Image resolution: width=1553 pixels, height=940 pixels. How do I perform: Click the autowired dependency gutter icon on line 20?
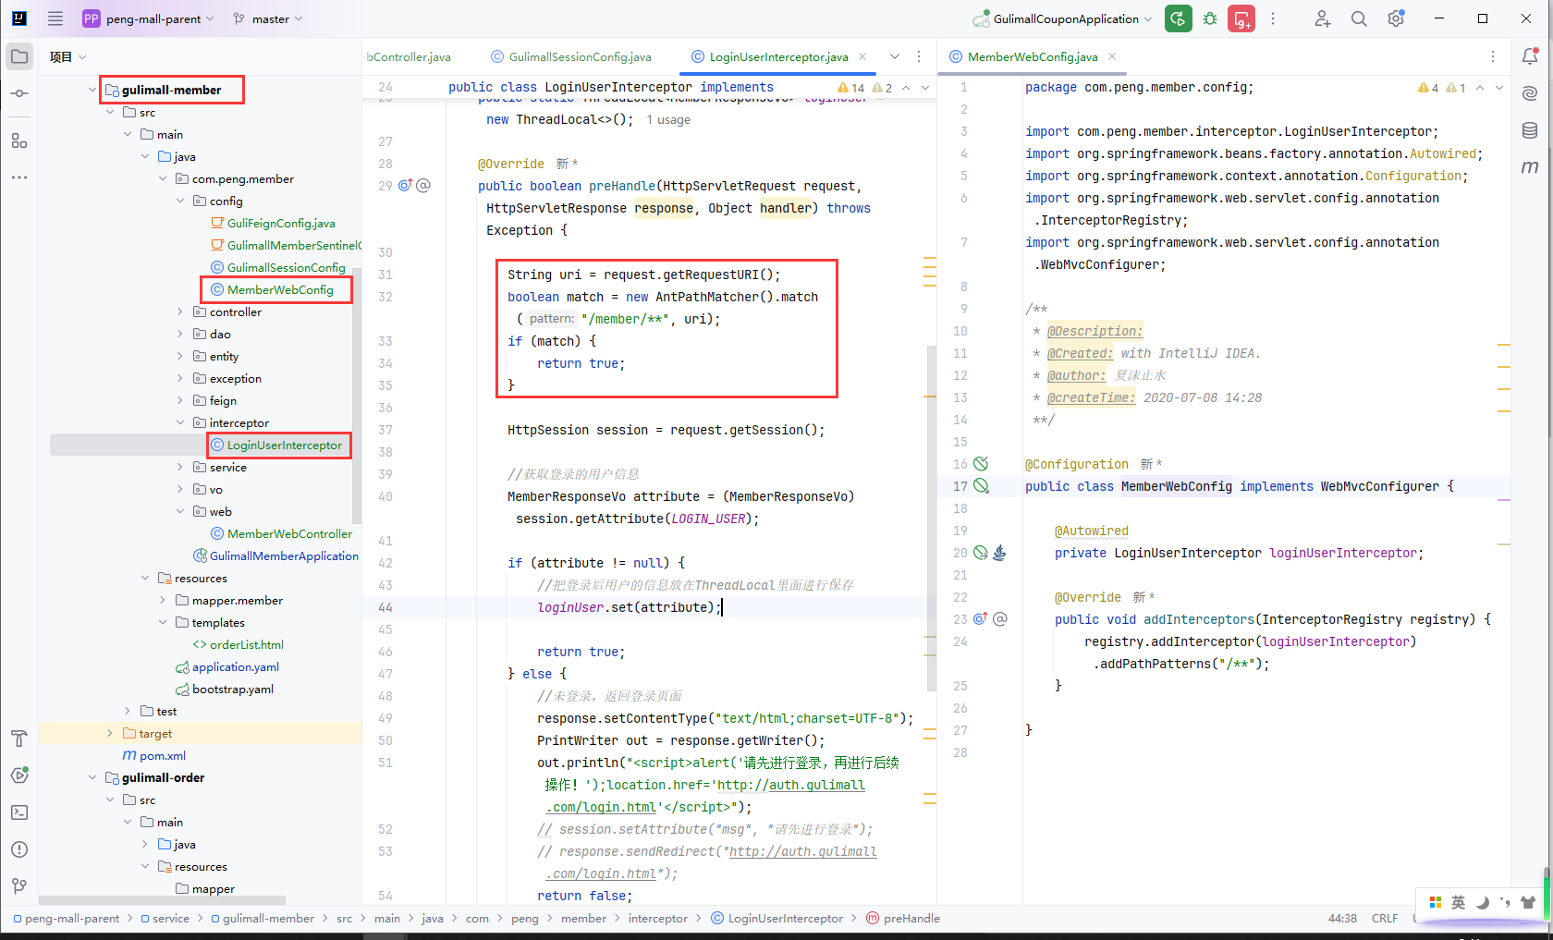pos(981,553)
